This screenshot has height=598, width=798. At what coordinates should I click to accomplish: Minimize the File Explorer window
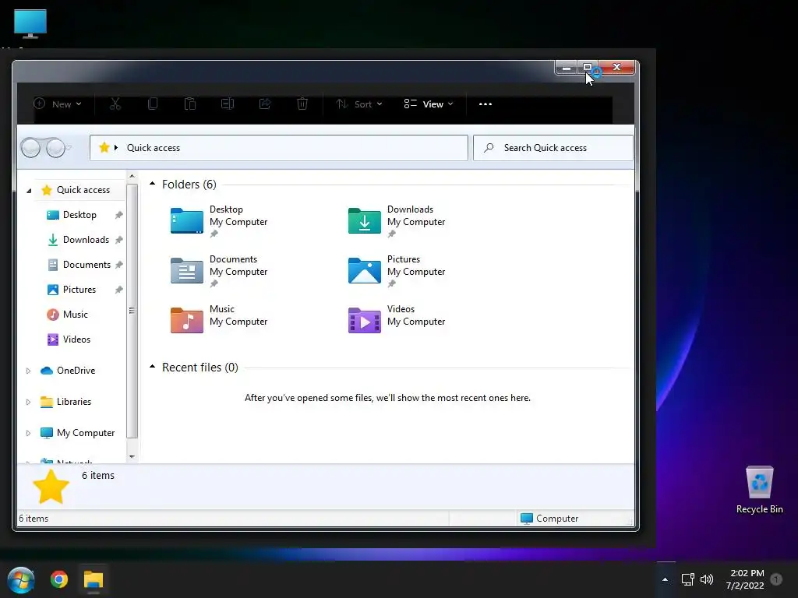pyautogui.click(x=567, y=68)
